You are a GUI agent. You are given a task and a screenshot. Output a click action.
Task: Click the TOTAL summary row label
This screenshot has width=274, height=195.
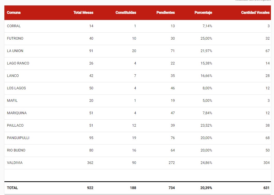coord(12,188)
